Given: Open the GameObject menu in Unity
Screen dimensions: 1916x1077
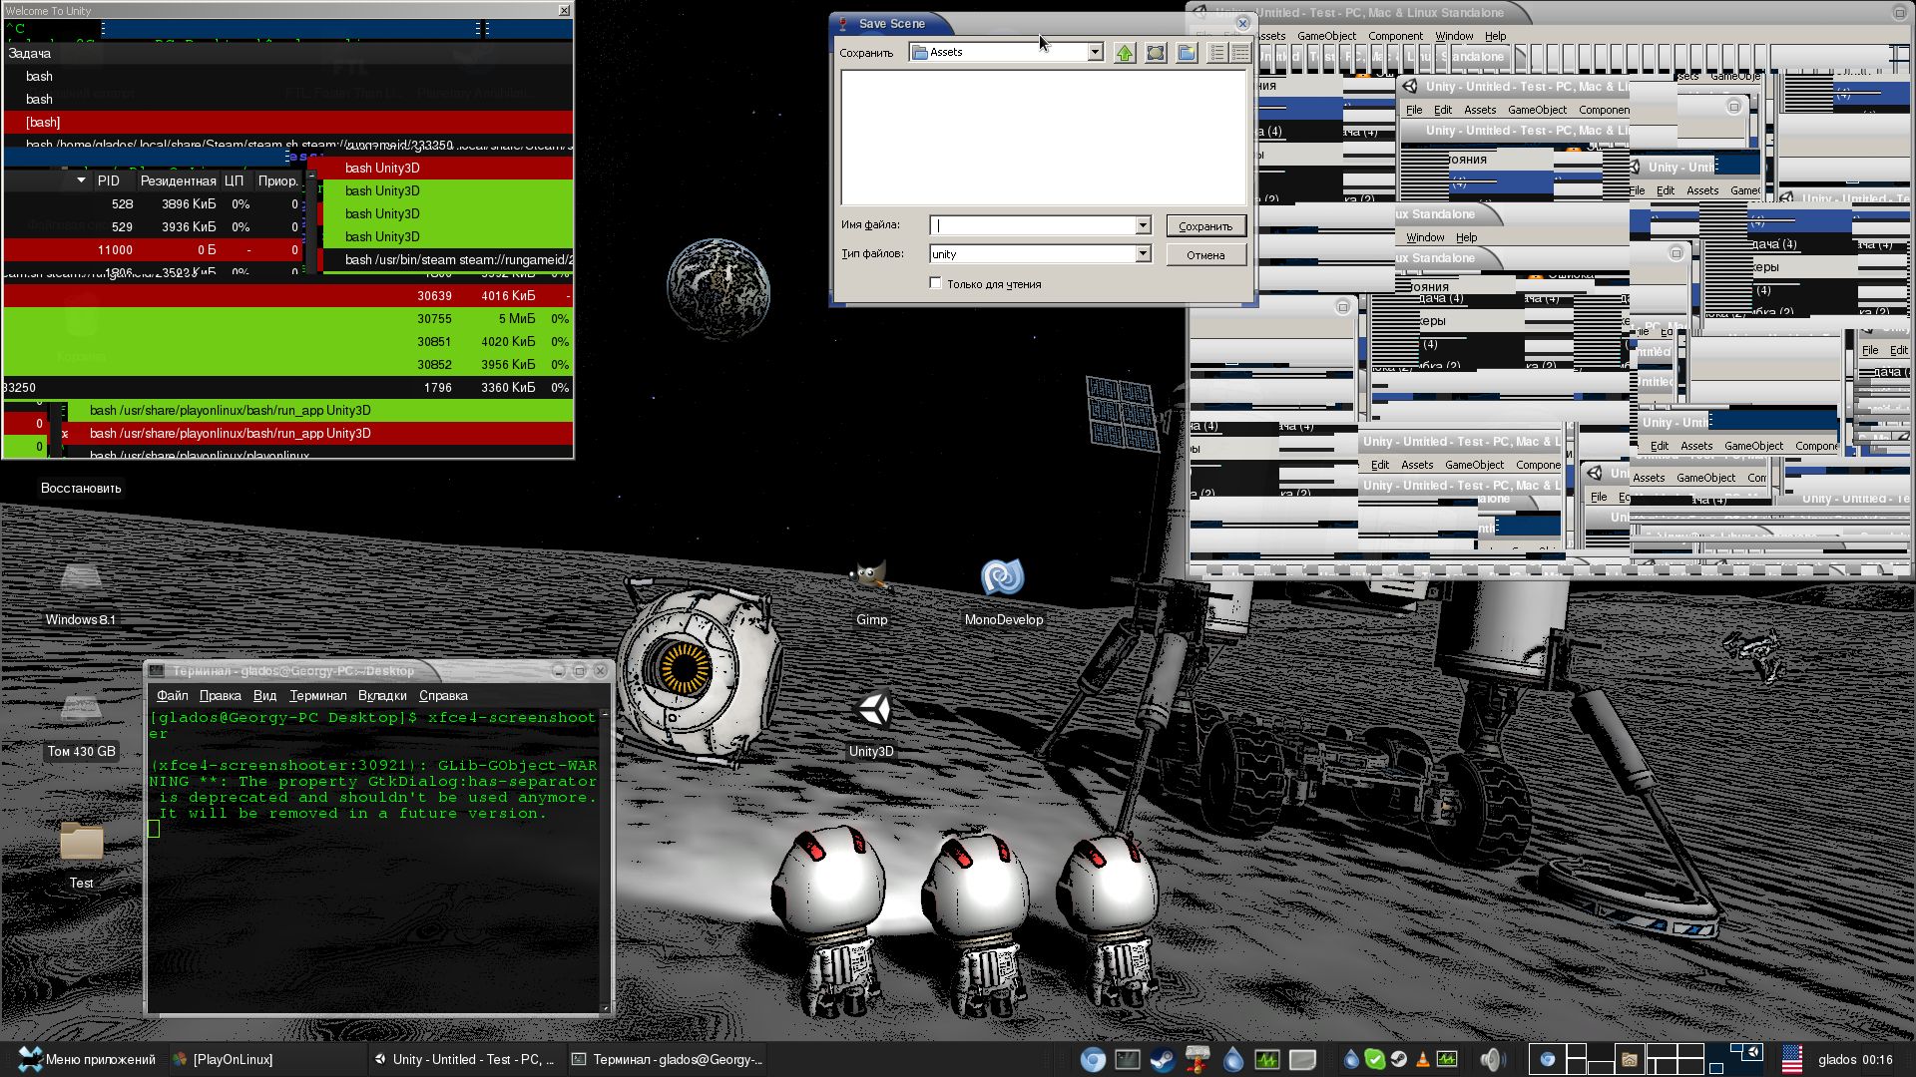Looking at the screenshot, I should click(x=1328, y=36).
